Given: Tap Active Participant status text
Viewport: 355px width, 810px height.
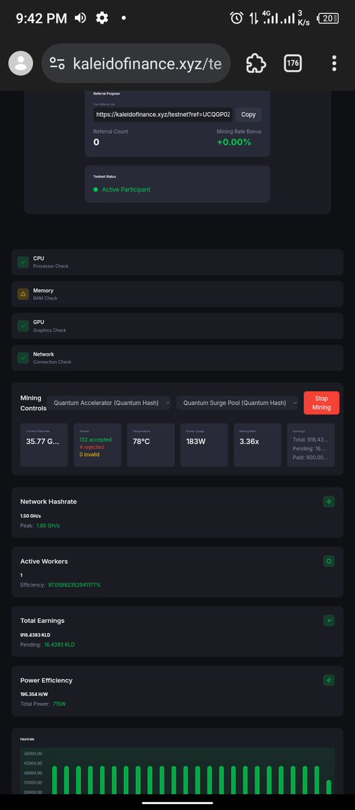Looking at the screenshot, I should (x=126, y=190).
